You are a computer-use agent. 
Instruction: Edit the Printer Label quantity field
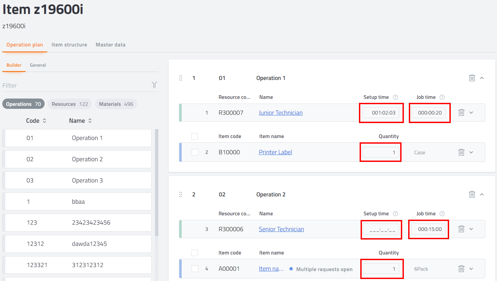[x=381, y=152]
